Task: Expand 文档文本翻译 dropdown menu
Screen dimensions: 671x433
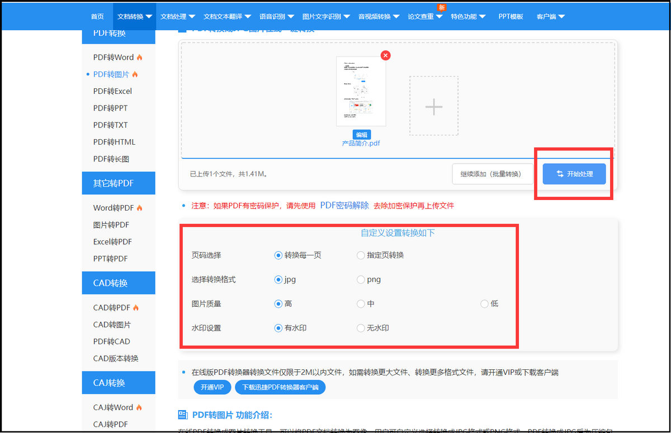Action: 228,17
